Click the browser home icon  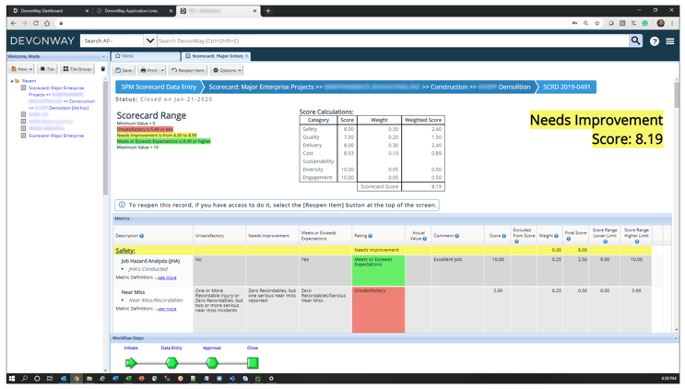[x=47, y=23]
